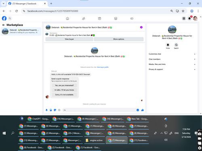The width and height of the screenshot is (202, 151).
Task: Click the 'Hello, is this still available?' message
Action: click(71, 74)
